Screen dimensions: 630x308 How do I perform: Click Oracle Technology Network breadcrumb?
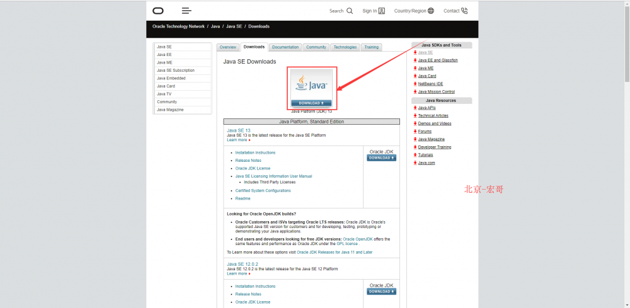178,26
